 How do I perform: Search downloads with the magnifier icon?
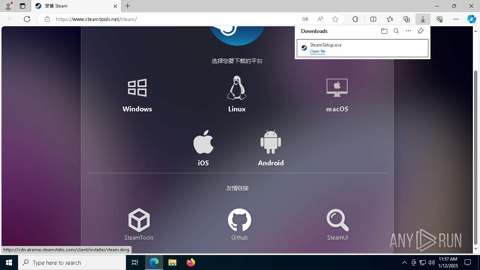pyautogui.click(x=396, y=31)
